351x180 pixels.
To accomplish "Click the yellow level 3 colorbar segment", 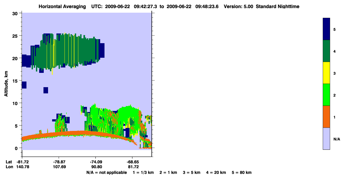I will [x=326, y=73].
